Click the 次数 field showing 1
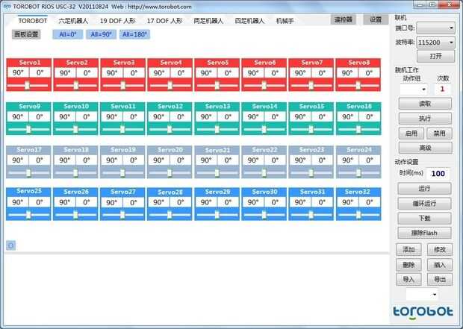This screenshot has height=329, width=463. tap(442, 89)
